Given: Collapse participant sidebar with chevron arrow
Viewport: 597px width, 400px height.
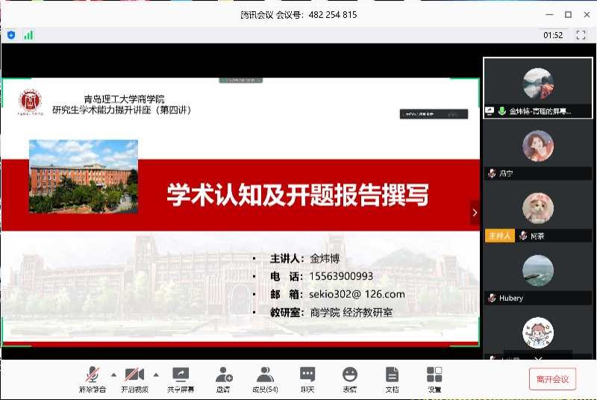Looking at the screenshot, I should click(x=475, y=213).
